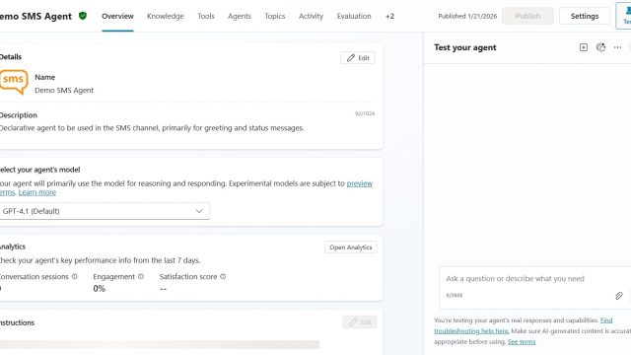Click the 92/1024 description character count
Screen dimensions: 631x355
point(365,114)
